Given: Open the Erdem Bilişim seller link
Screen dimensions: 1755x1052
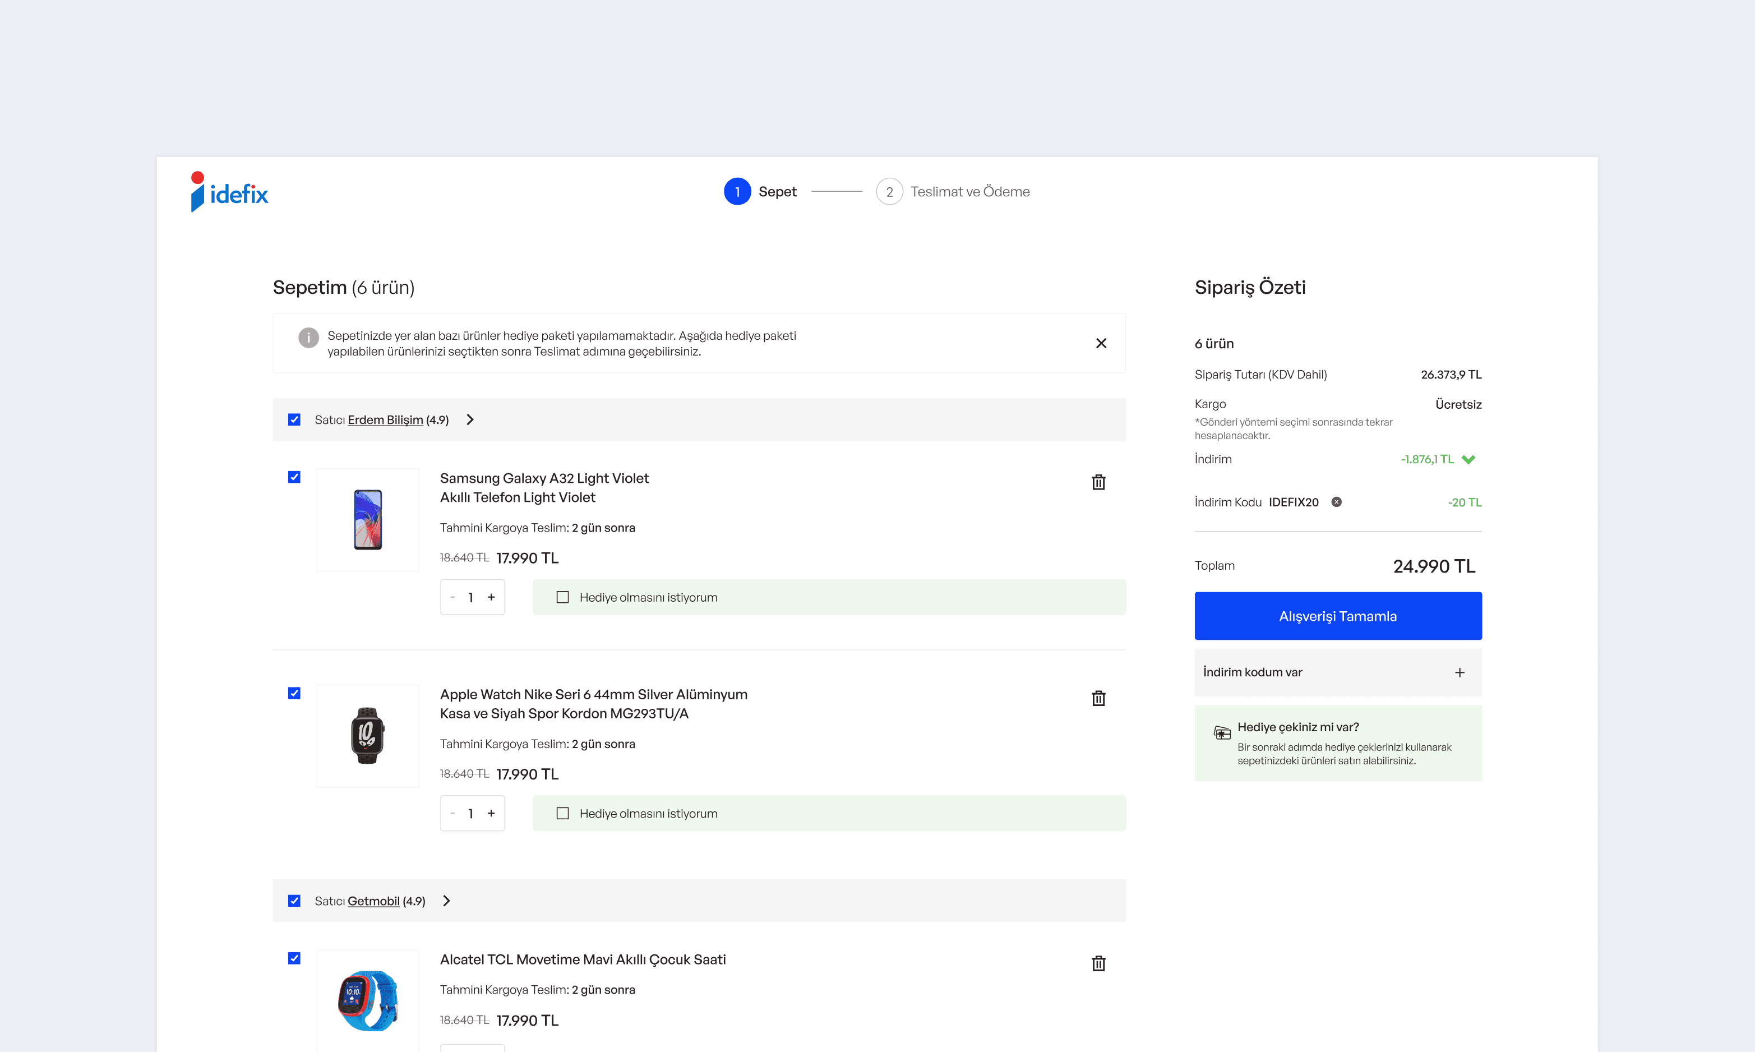Looking at the screenshot, I should [385, 419].
